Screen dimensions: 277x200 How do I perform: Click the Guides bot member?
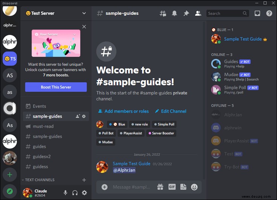(241, 64)
